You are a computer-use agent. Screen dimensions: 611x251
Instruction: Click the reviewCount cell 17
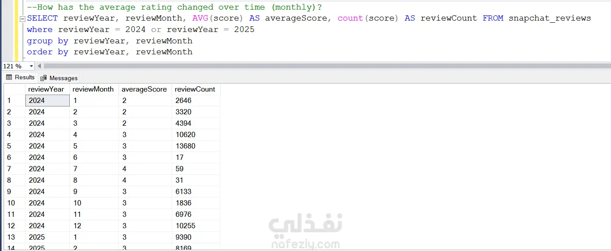pyautogui.click(x=196, y=158)
